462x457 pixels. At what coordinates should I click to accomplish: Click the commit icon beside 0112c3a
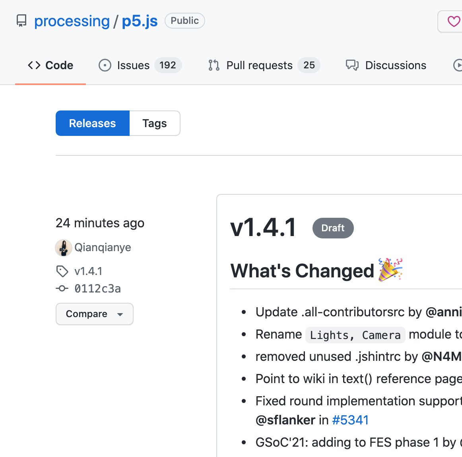[x=62, y=288]
